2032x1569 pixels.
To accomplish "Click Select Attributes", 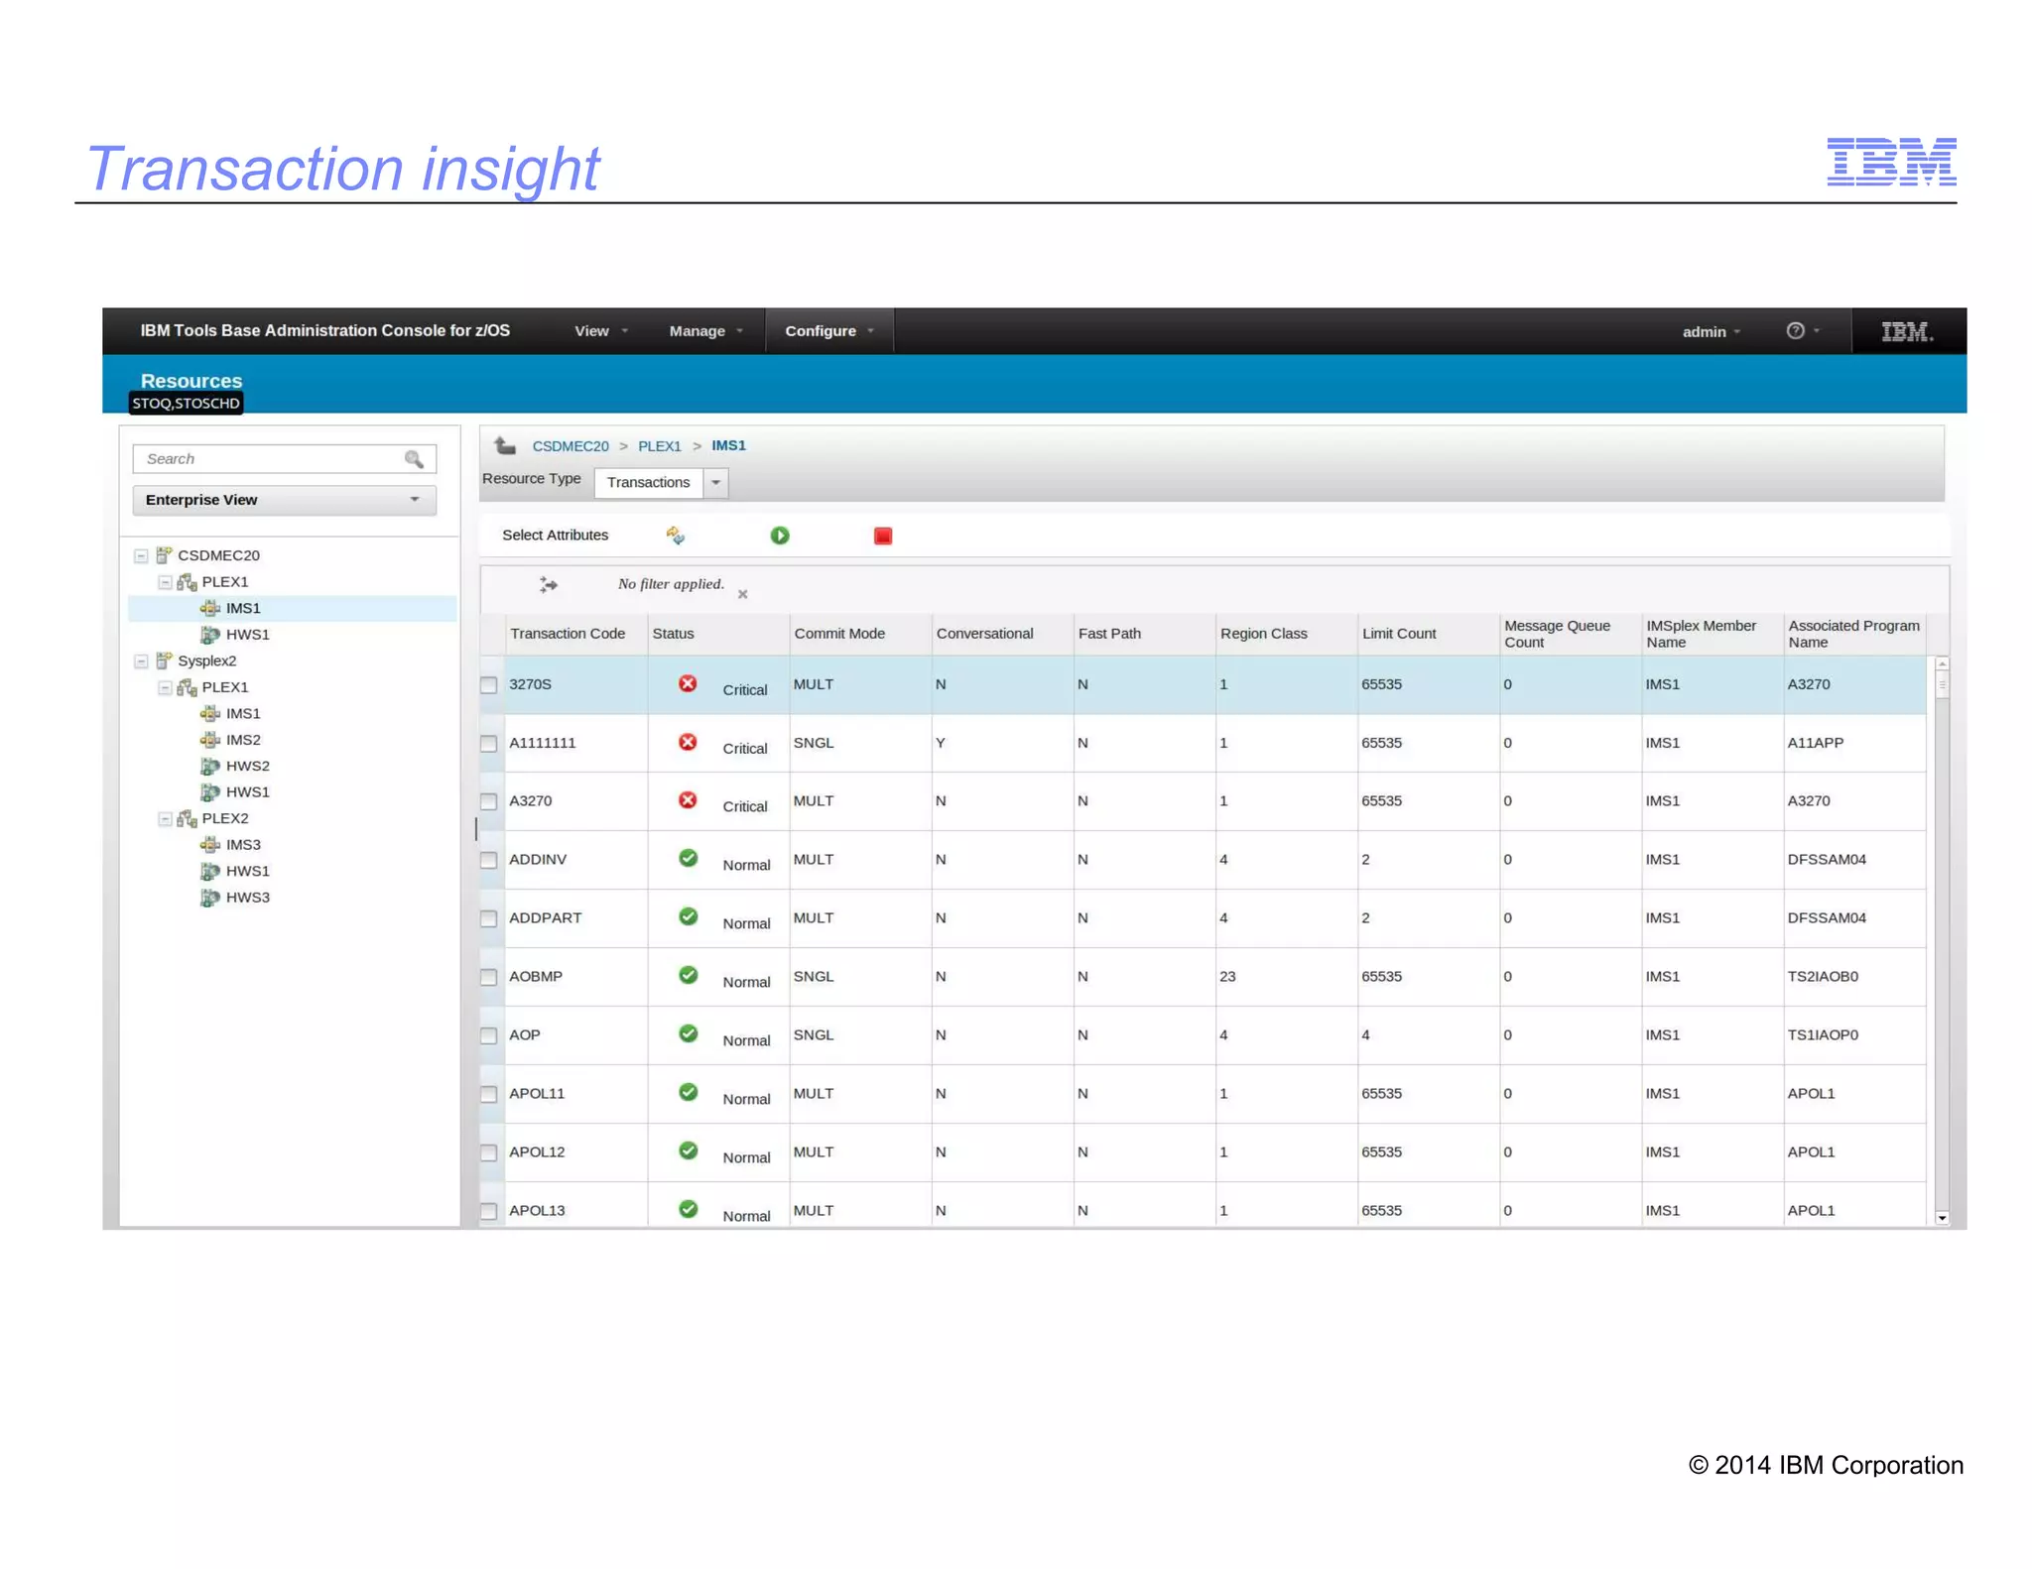I will point(555,535).
